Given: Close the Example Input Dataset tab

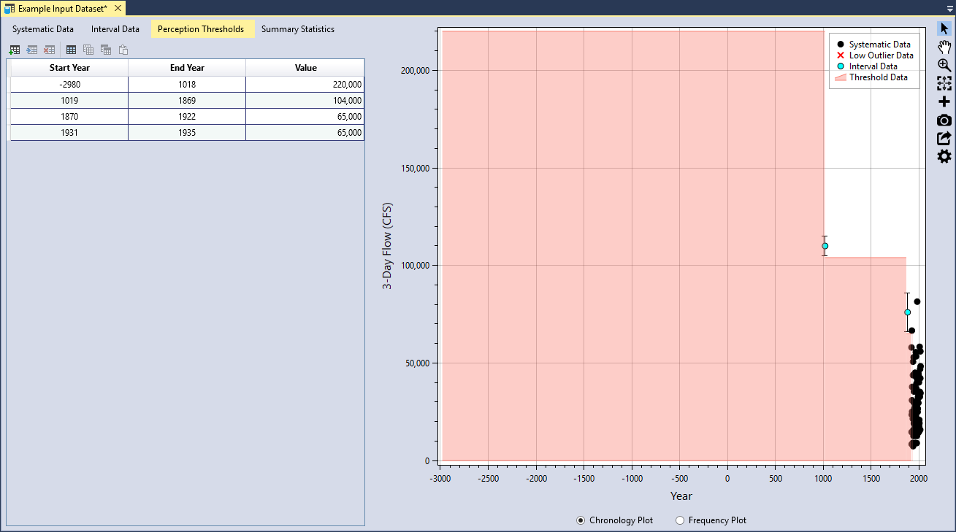Looking at the screenshot, I should point(118,9).
